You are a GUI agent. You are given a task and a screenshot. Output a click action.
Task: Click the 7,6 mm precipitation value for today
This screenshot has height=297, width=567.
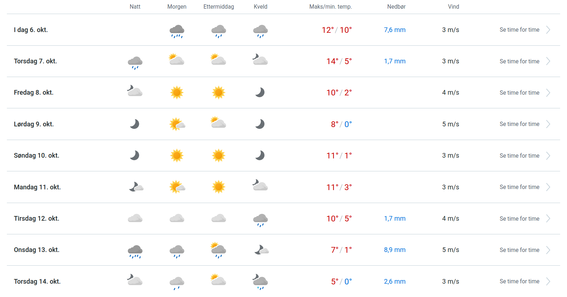395,30
